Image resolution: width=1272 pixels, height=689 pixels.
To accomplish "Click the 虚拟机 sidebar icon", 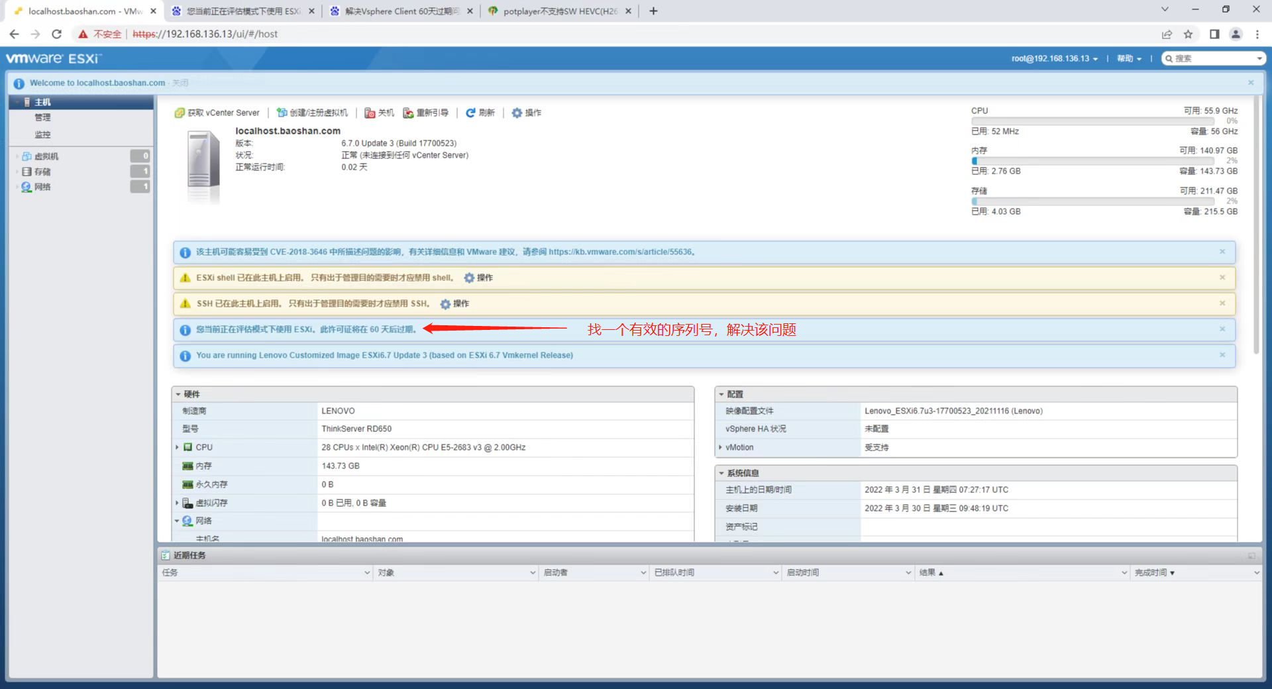I will (26, 156).
